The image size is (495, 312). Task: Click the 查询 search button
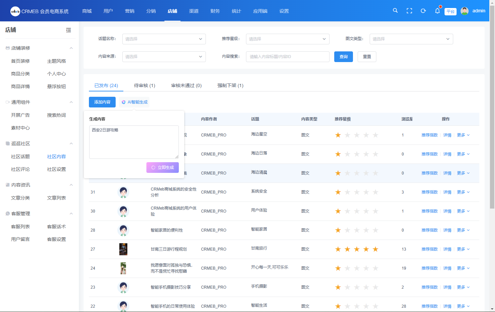343,57
